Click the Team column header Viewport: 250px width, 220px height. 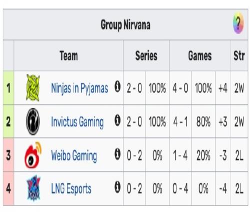click(68, 55)
